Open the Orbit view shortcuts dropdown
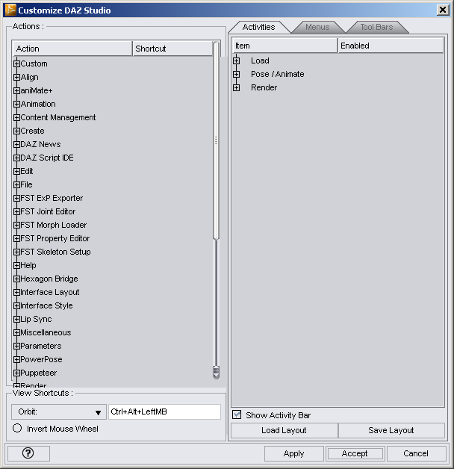 point(59,412)
